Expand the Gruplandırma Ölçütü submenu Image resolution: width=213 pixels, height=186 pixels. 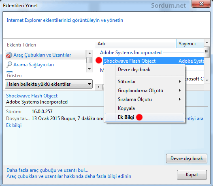(x=145, y=91)
